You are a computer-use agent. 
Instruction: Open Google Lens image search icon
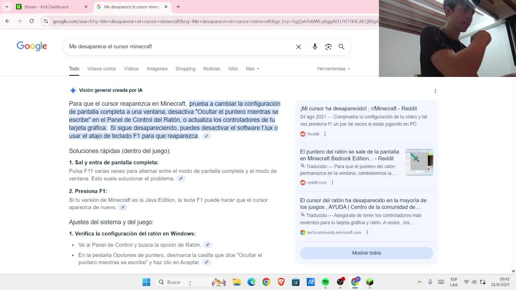coord(328,47)
